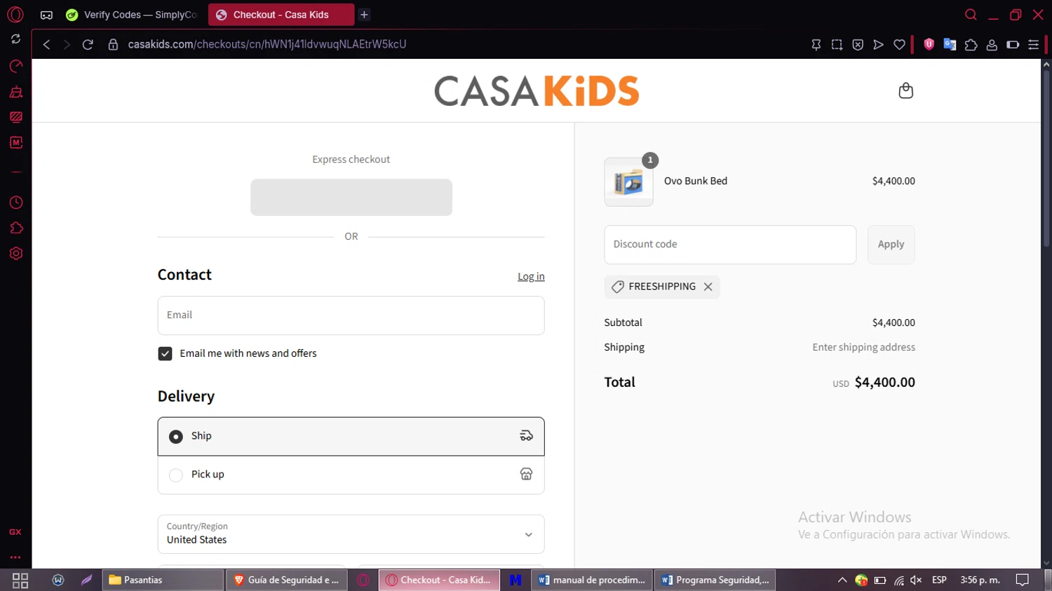
Task: Open Guía de Seguridad Brave taskbar item
Action: click(287, 580)
